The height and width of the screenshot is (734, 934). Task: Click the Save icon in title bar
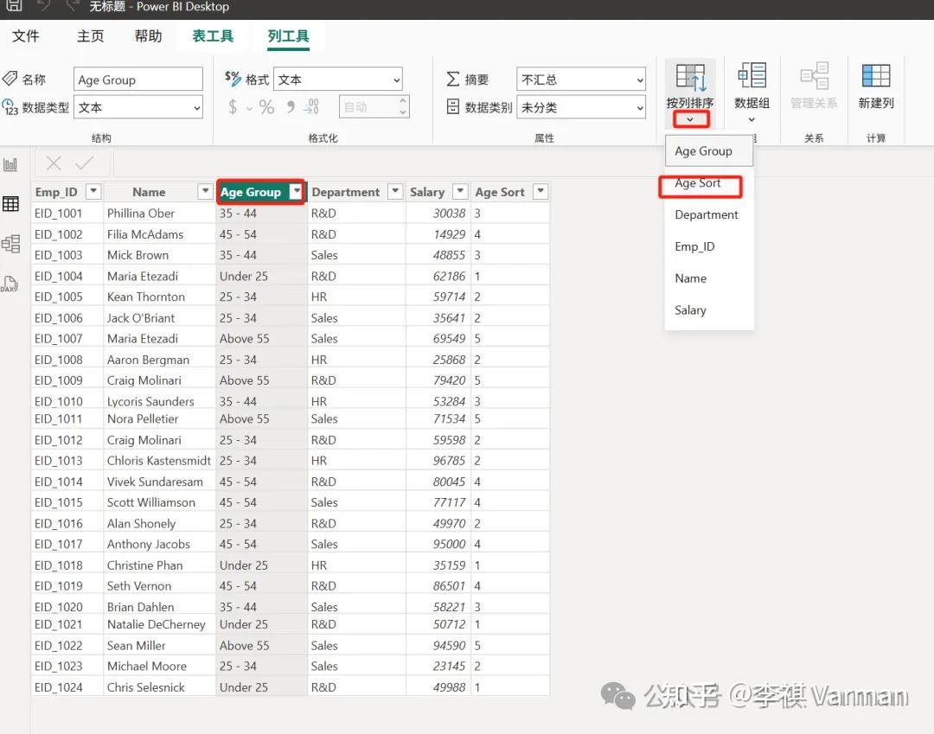coord(15,5)
